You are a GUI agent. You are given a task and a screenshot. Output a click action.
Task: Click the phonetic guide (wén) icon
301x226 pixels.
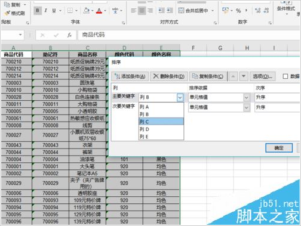pos(115,10)
